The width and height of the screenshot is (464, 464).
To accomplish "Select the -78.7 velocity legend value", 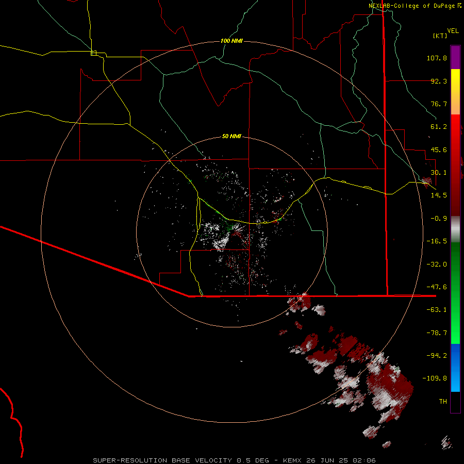I will 437,333.
